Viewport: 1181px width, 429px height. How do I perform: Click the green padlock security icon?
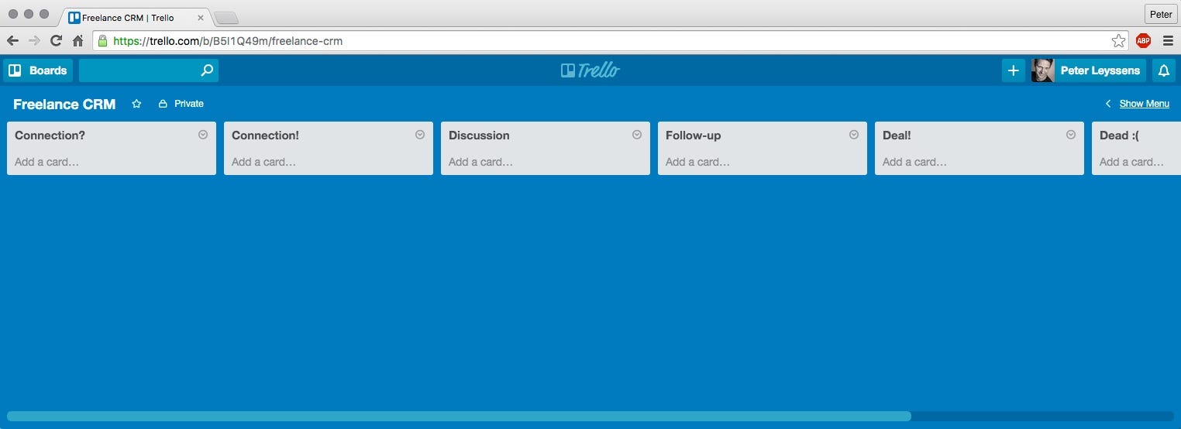102,41
